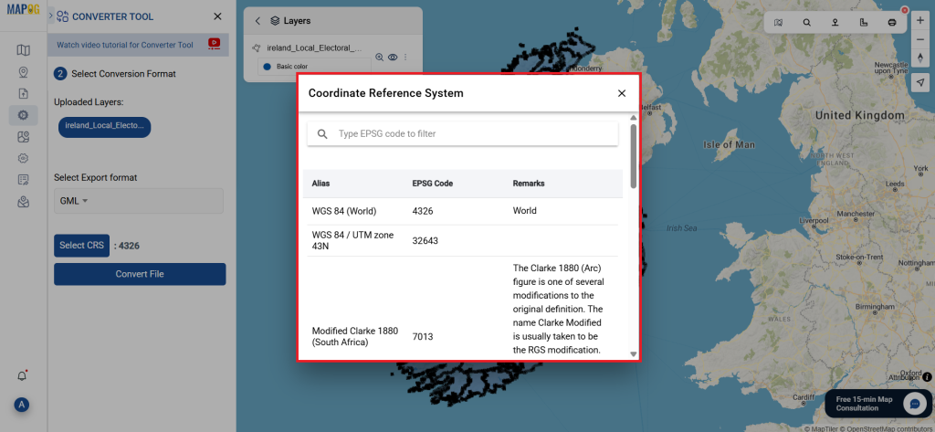Click search magnifier icon in EPSG filter
Screen dimensions: 935x432
click(x=322, y=134)
